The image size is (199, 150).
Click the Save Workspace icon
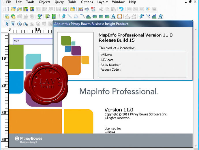[x=65, y=9]
